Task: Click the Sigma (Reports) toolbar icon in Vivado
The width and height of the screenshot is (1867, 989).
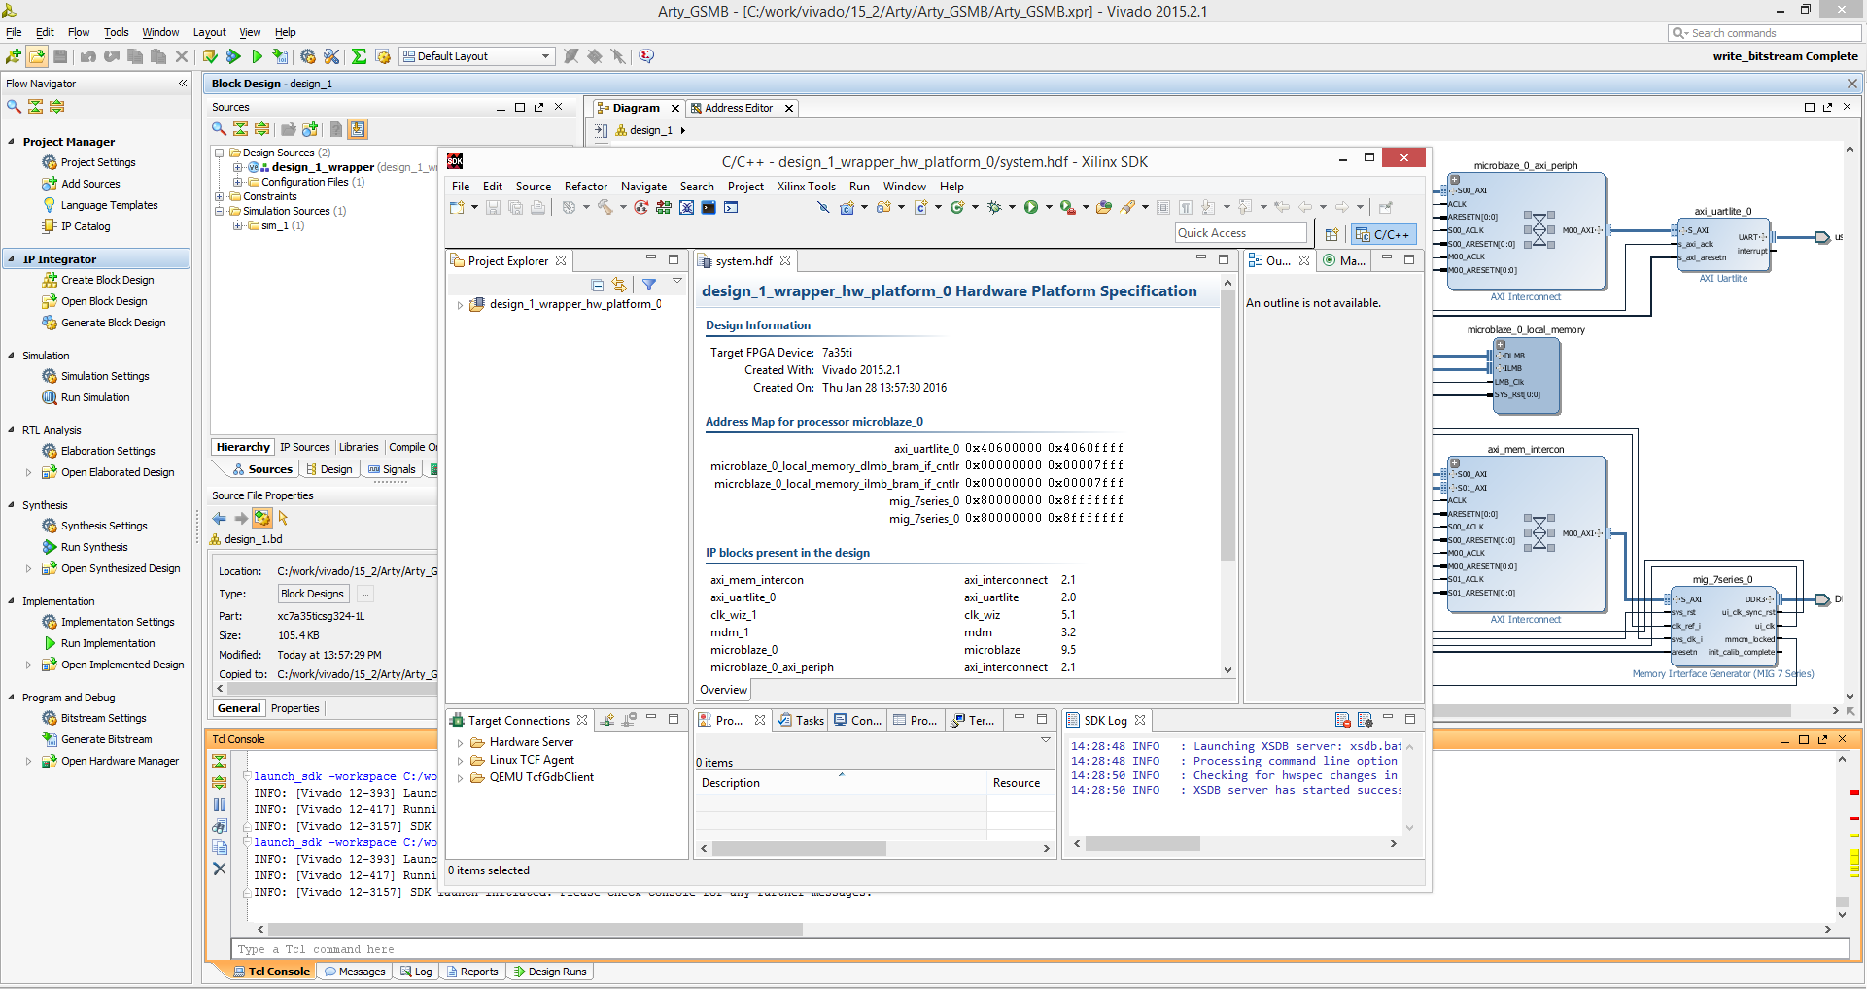Action: 359,56
